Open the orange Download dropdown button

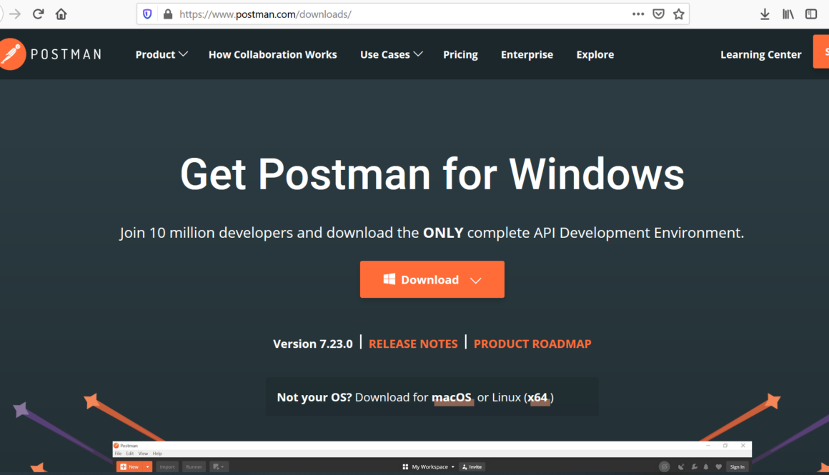coord(432,279)
